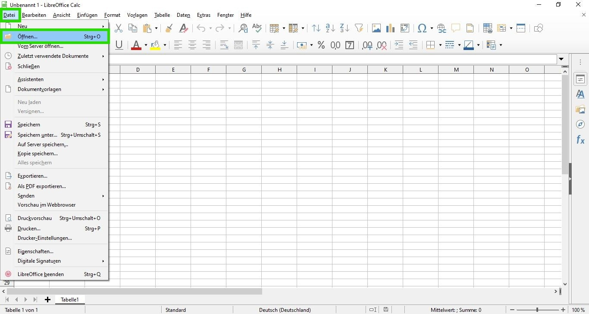Viewport: 589px width, 314px height.
Task: Toggle merge and center cells
Action: tap(238, 45)
